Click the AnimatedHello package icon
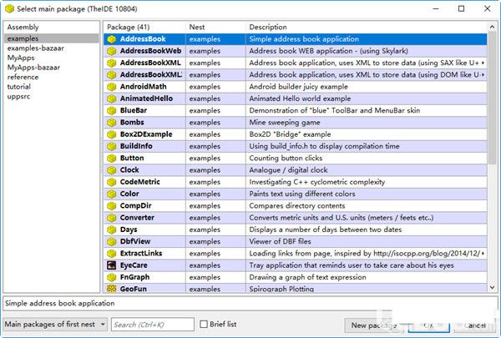 tap(112, 98)
